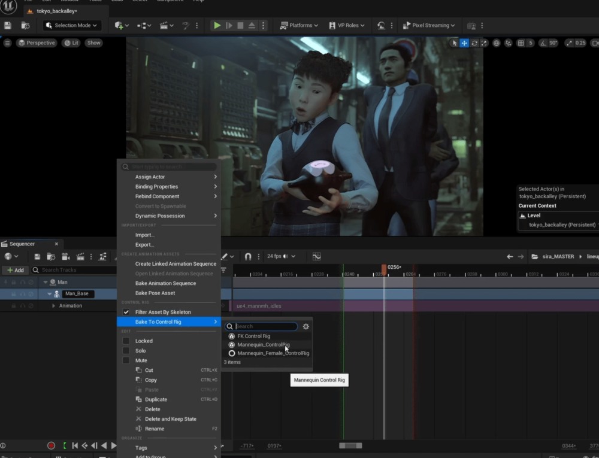
Task: Toggle the Locked checkbox
Action: click(126, 341)
